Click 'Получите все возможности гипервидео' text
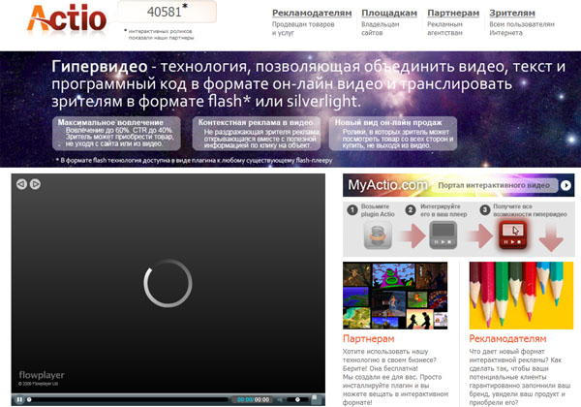The image size is (581, 407). tap(530, 210)
